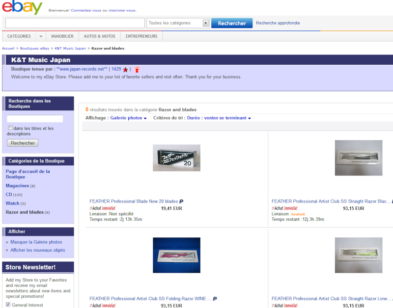Click the 'Livraison :Non spécifié' text
The image size is (393, 308).
(112, 214)
